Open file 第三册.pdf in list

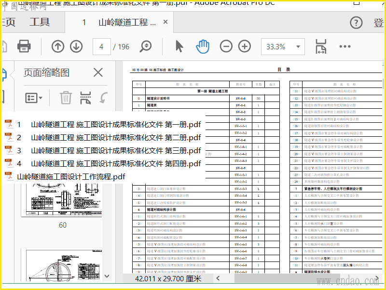click(x=103, y=151)
